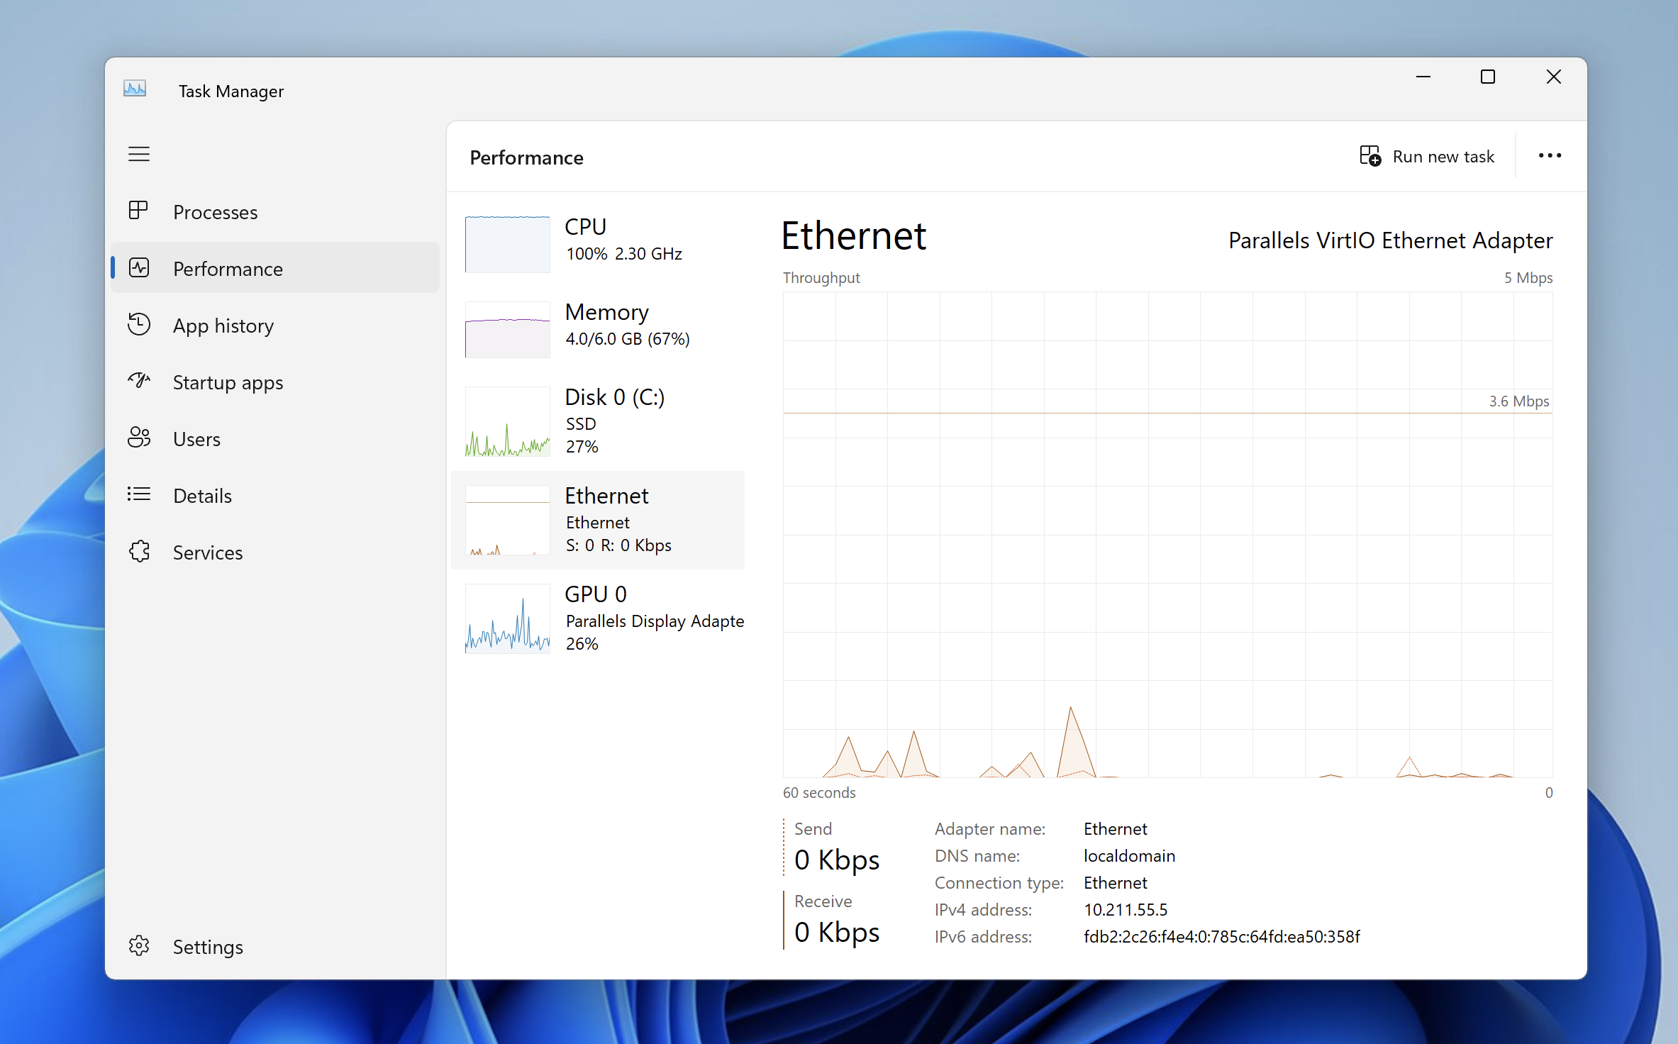The width and height of the screenshot is (1678, 1044).
Task: Select the CPU performance thumbnail graph
Action: coord(507,244)
